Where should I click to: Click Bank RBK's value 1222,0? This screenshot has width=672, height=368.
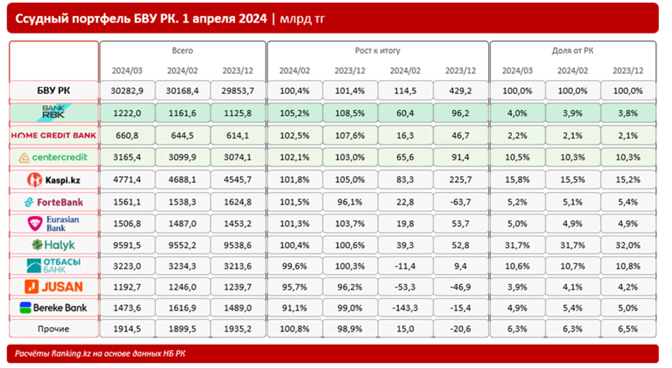tap(127, 113)
